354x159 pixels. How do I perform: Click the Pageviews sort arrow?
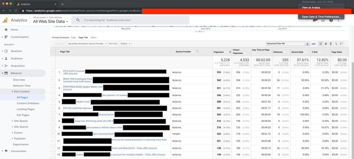[x=230, y=52]
